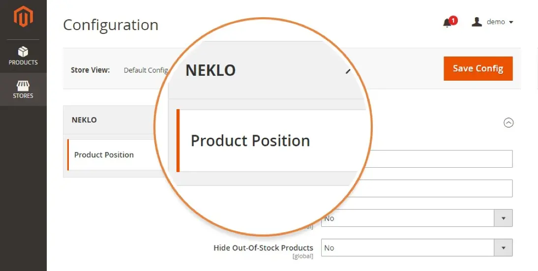Open the Stores sidebar menu icon

(23, 85)
